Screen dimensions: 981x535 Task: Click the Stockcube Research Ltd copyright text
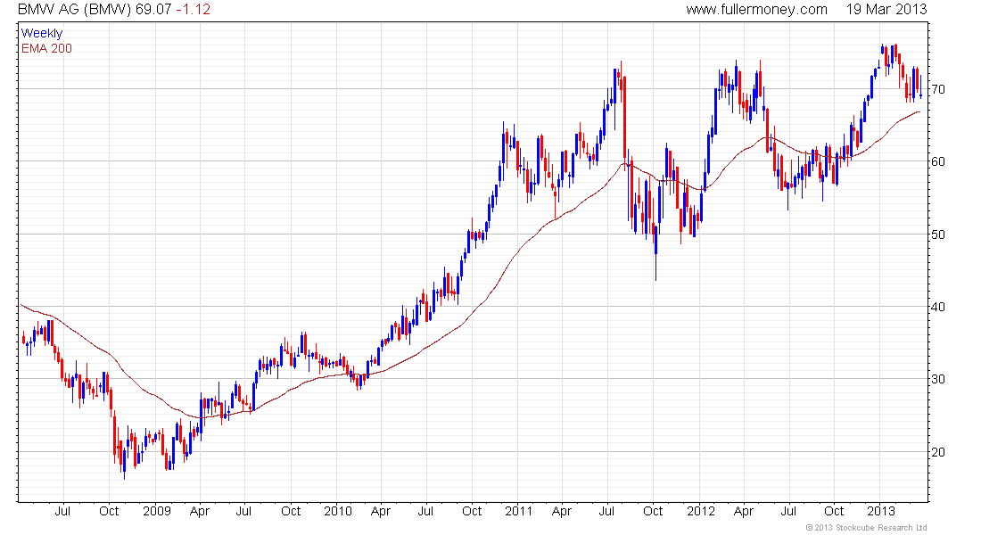pos(867,528)
